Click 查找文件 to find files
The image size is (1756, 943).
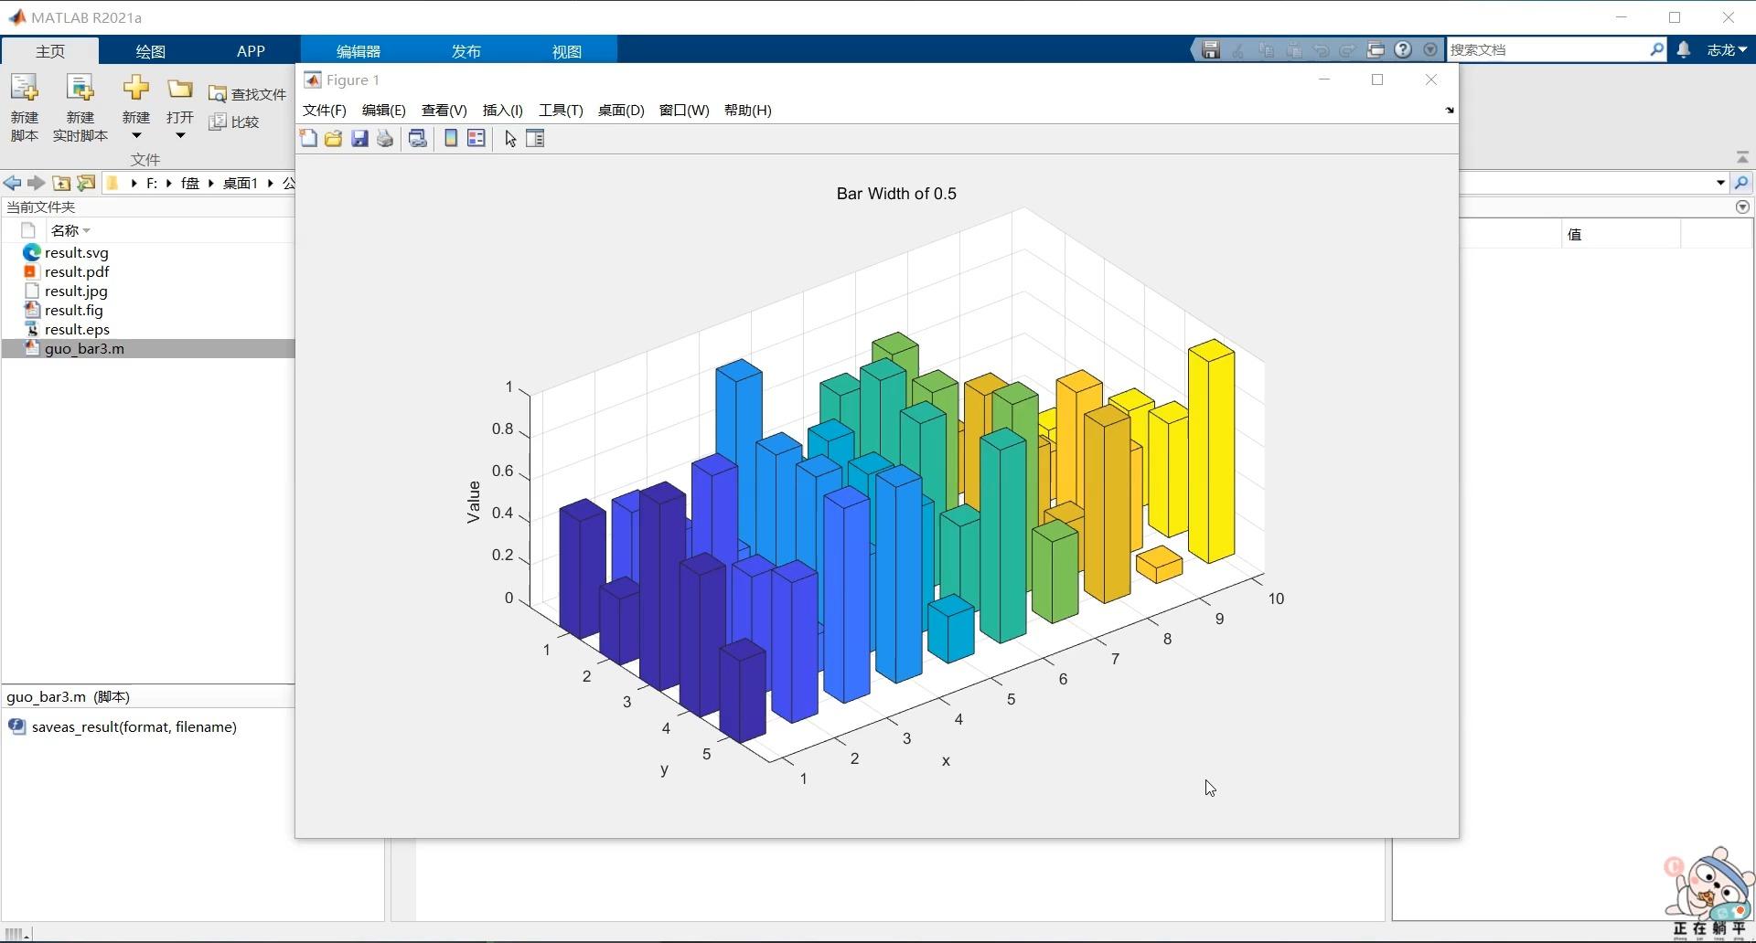tap(248, 94)
